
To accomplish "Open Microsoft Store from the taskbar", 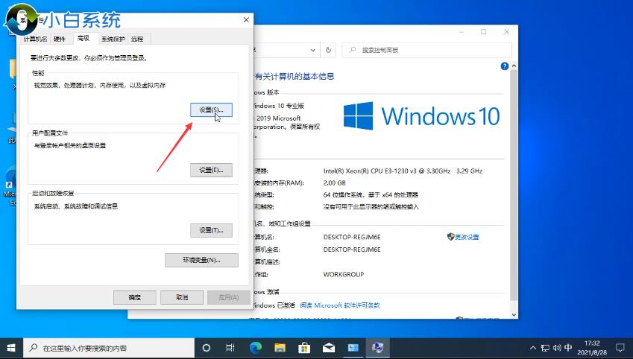I will (304, 348).
